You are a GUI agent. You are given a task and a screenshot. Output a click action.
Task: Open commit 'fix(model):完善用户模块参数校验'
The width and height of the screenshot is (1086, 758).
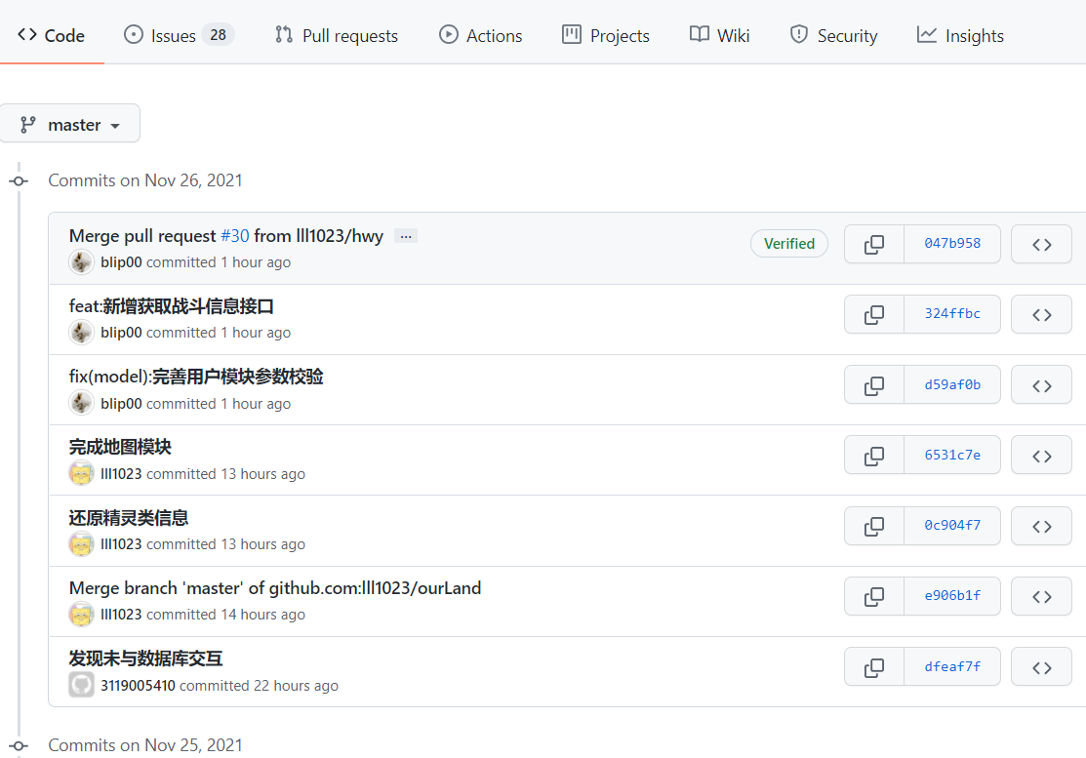pyautogui.click(x=196, y=377)
